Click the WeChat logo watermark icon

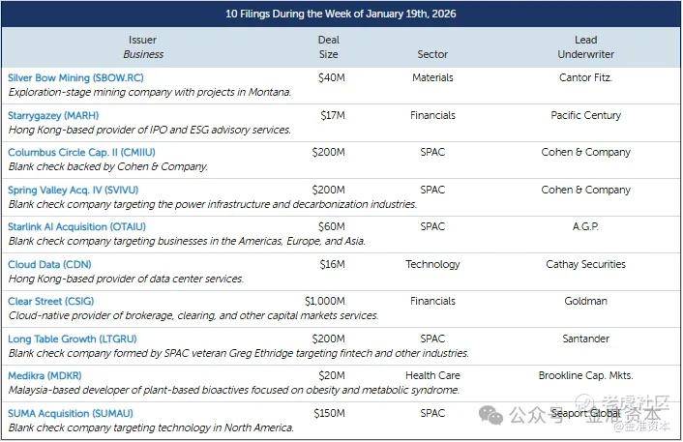click(494, 414)
